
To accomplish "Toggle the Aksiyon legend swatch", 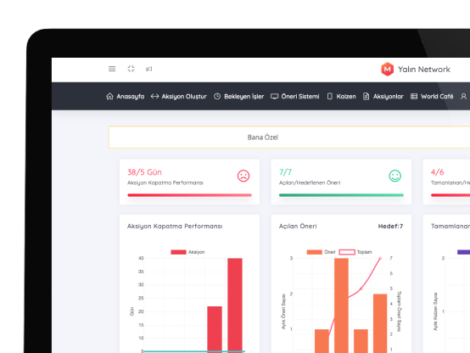I will [x=178, y=252].
